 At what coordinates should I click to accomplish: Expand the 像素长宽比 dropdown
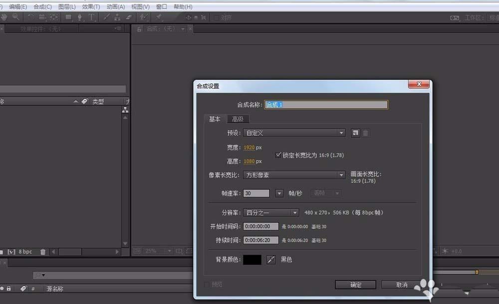click(294, 175)
